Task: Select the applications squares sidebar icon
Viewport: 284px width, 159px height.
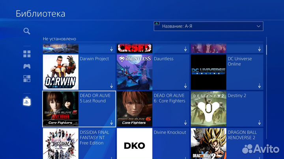Action: (x=27, y=79)
